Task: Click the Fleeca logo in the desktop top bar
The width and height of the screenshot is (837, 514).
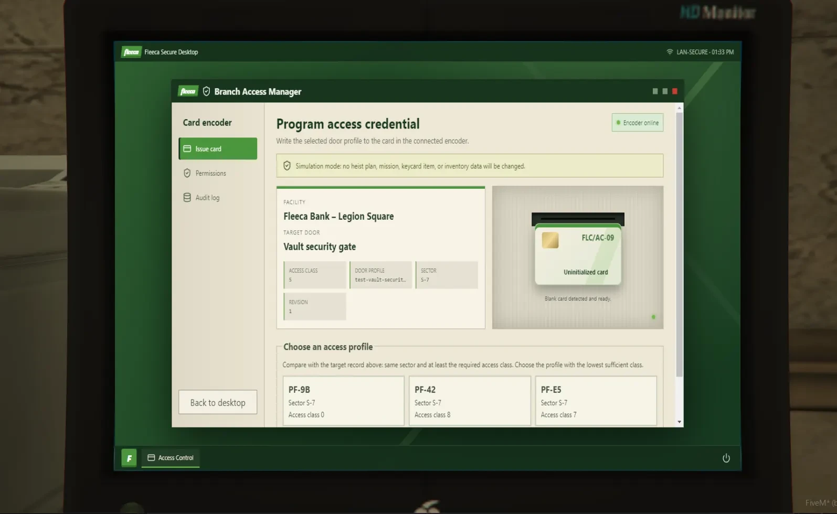Action: [131, 52]
